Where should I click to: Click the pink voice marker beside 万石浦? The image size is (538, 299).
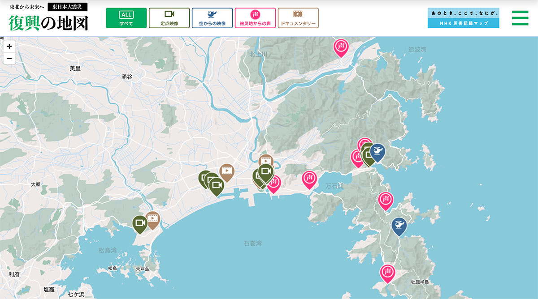tap(309, 179)
